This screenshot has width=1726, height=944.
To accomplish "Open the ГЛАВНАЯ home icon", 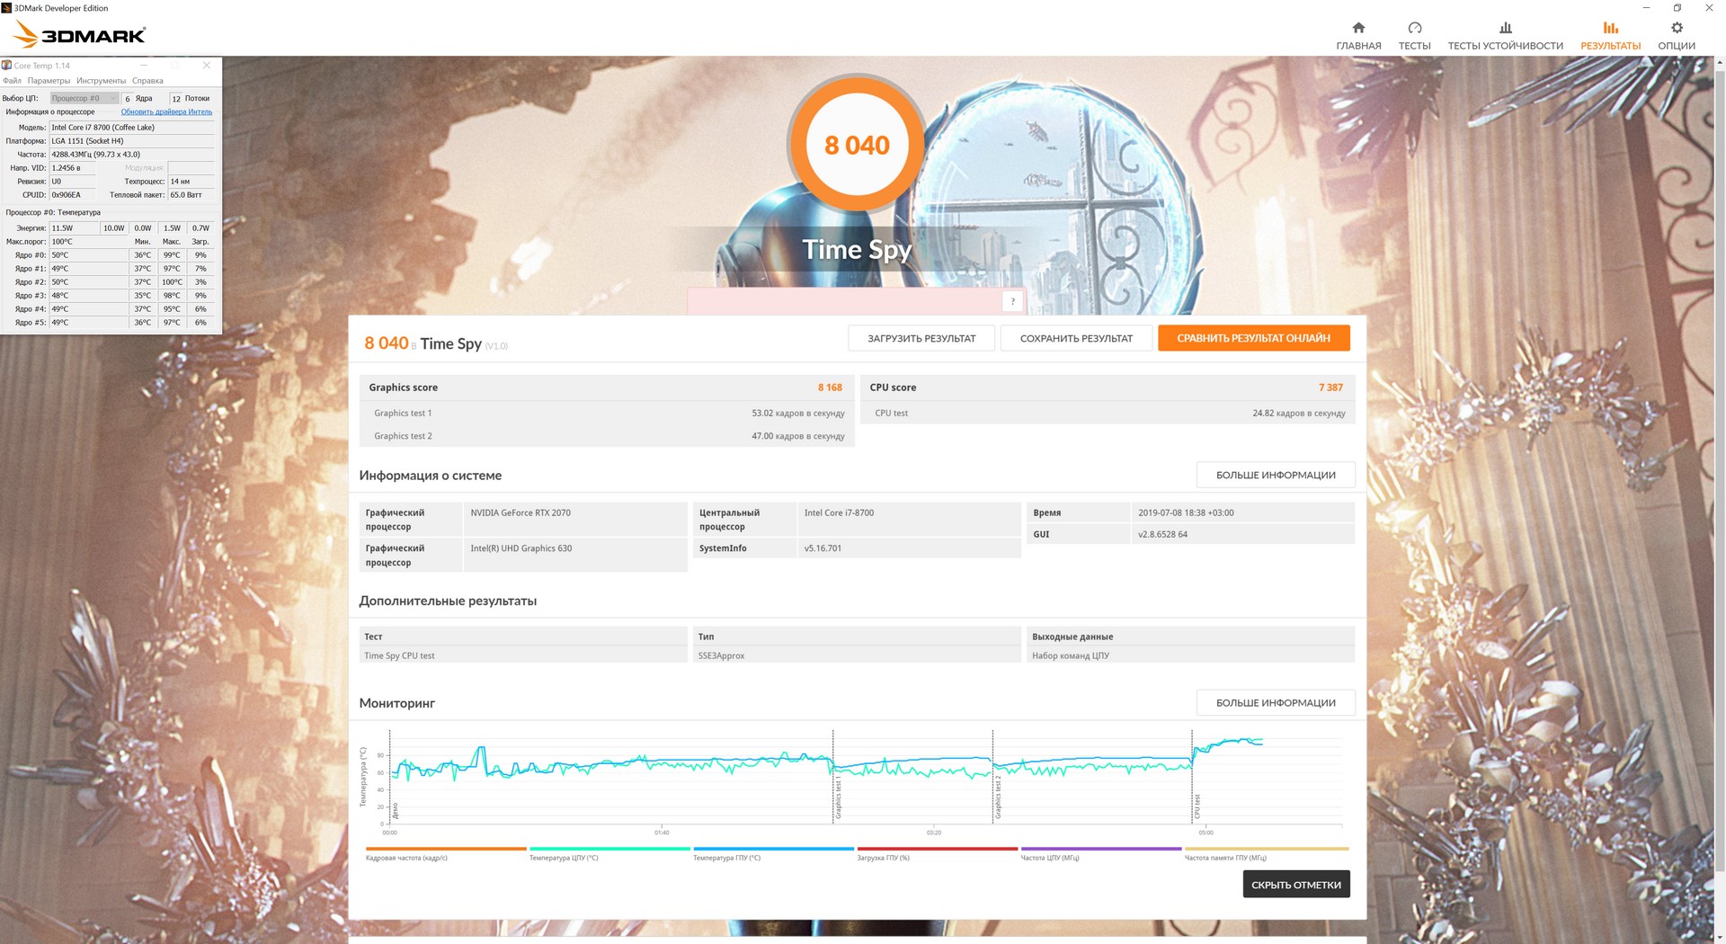I will pyautogui.click(x=1358, y=28).
